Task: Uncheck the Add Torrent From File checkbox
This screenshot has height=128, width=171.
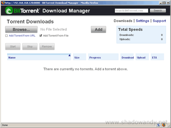Action: [x=41, y=36]
